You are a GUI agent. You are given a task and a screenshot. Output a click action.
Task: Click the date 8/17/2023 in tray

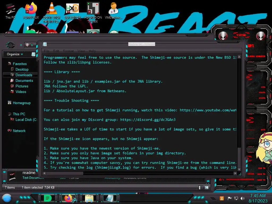coord(258,201)
